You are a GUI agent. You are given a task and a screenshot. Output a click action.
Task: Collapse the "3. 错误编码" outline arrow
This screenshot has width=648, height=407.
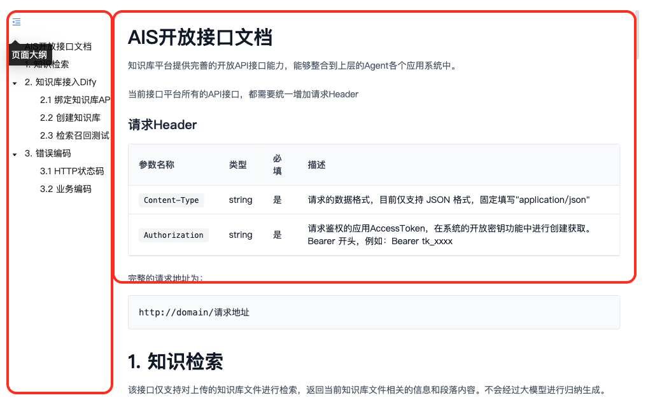click(x=15, y=155)
